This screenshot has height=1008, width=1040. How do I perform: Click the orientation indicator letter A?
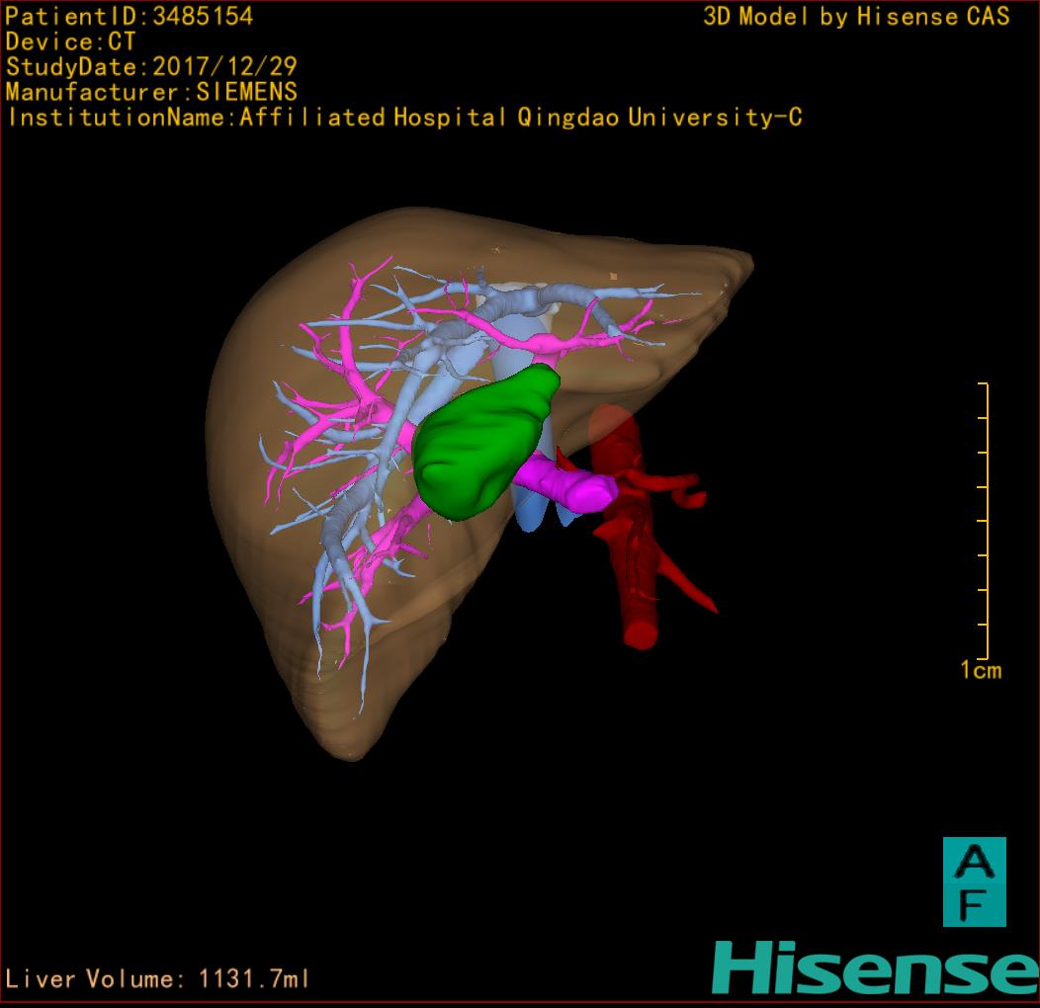point(974,862)
